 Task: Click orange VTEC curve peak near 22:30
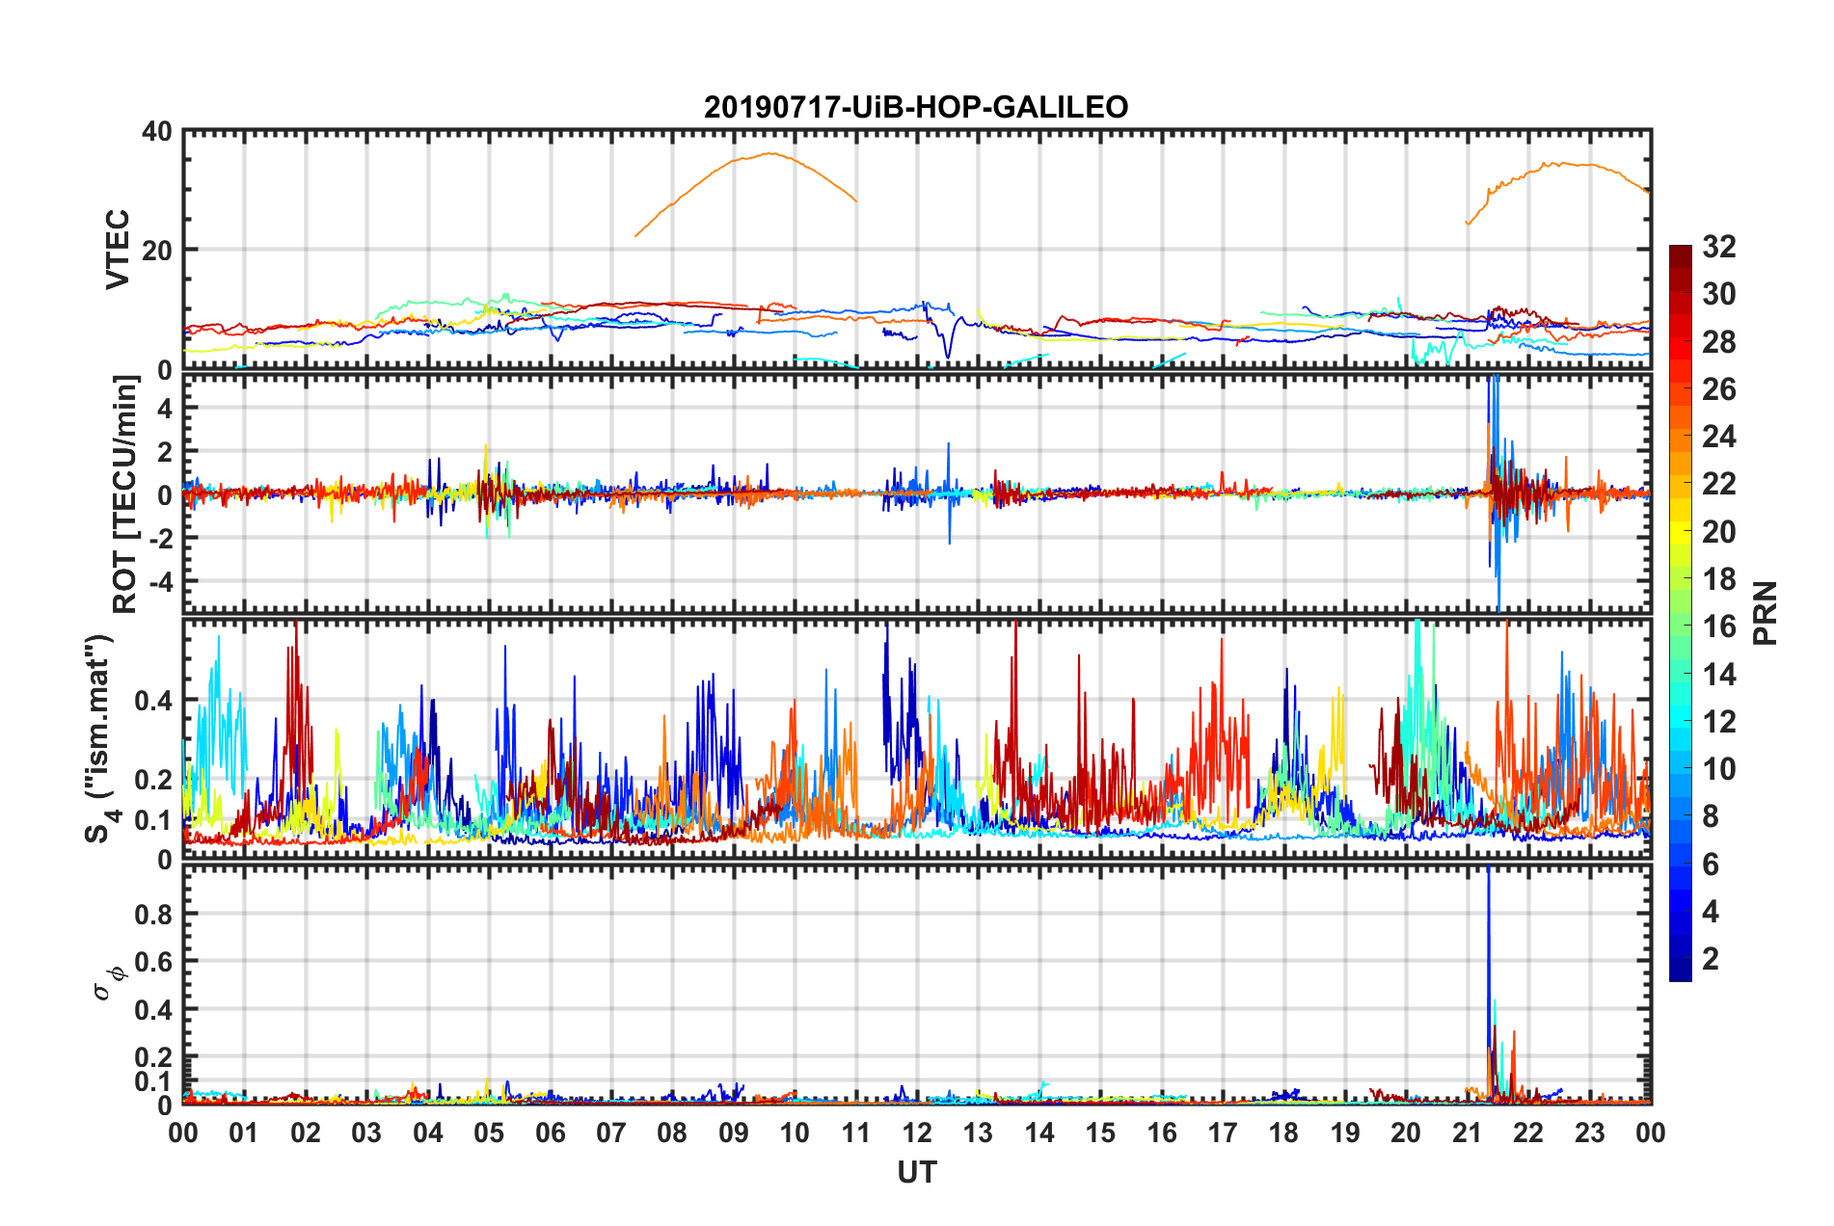[1557, 163]
